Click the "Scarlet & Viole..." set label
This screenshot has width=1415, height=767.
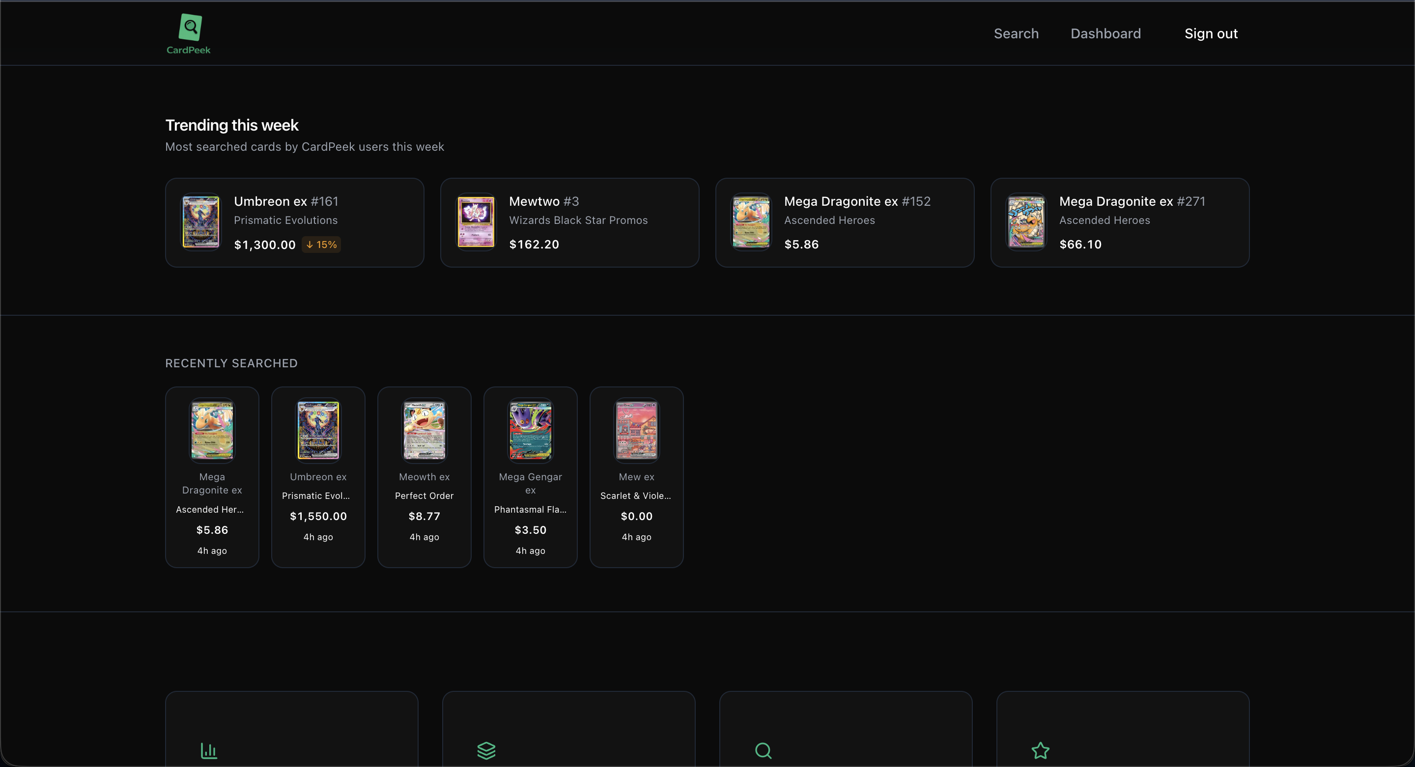coord(636,496)
